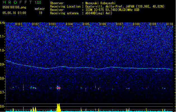Viewport: 176px width, 112px height.
Task: Click the meteor label
Action: coord(40,9)
